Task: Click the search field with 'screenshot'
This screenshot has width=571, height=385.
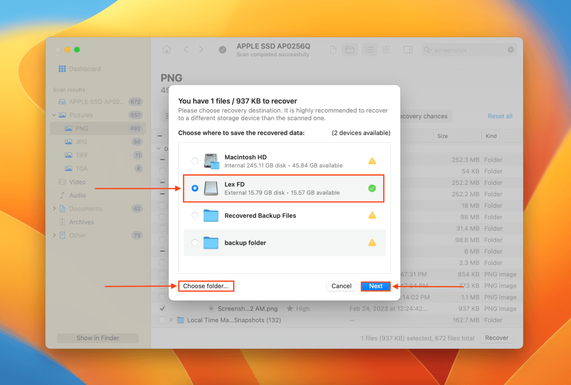Action: [x=466, y=50]
